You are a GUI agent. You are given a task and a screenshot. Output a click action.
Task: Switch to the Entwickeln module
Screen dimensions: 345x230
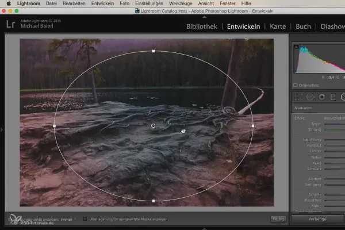(x=243, y=26)
